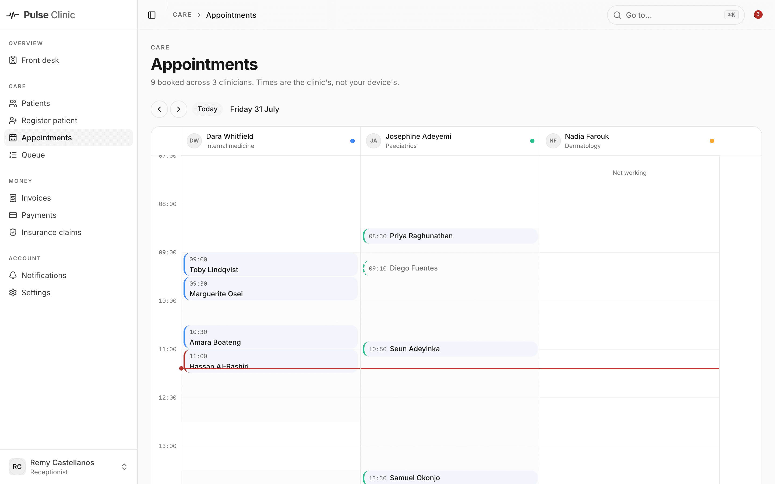This screenshot has width=775, height=484.
Task: Click Nadia Farouk's orange color dot
Action: coord(711,141)
